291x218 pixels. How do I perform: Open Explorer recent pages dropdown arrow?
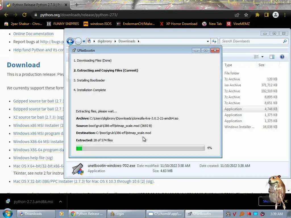click(84, 41)
